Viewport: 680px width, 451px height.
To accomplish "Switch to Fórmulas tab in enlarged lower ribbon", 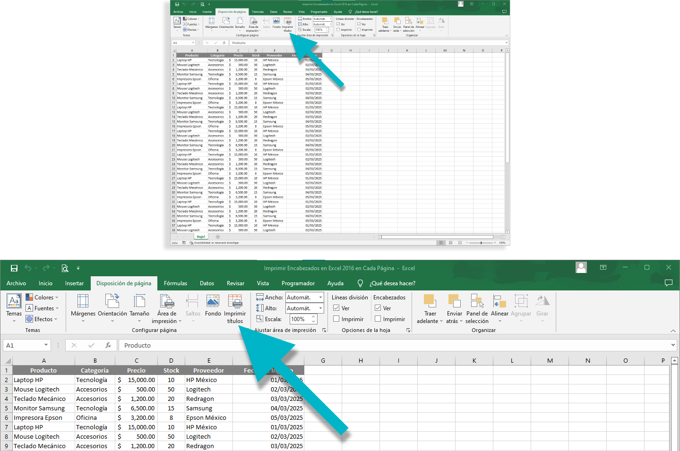I will tap(175, 283).
